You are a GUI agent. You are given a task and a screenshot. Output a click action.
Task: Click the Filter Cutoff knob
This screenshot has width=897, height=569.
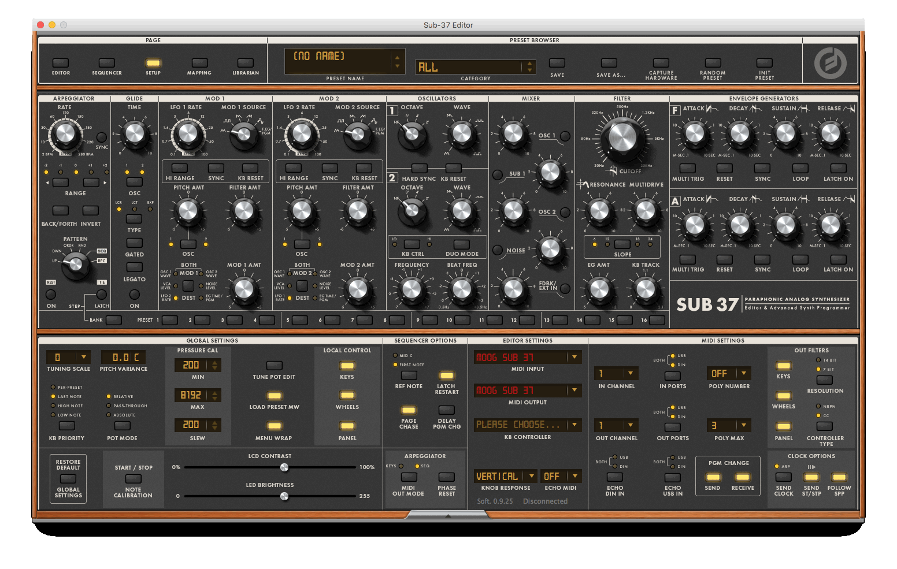tap(622, 138)
